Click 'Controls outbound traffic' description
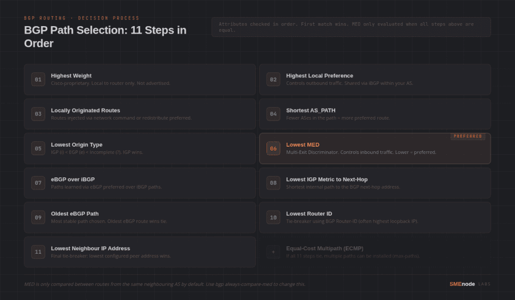Viewport: 515px width, 300px height. point(350,83)
